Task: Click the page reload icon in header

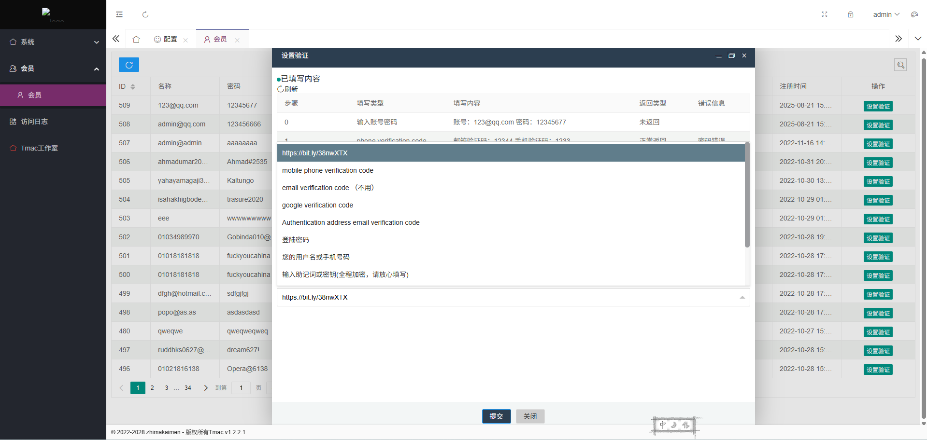Action: 145,14
